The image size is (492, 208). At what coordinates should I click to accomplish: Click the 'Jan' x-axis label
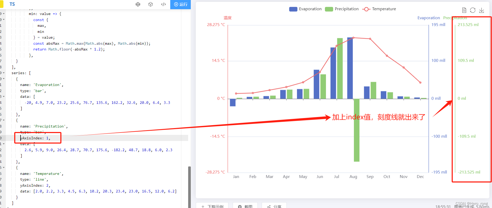tap(236, 177)
